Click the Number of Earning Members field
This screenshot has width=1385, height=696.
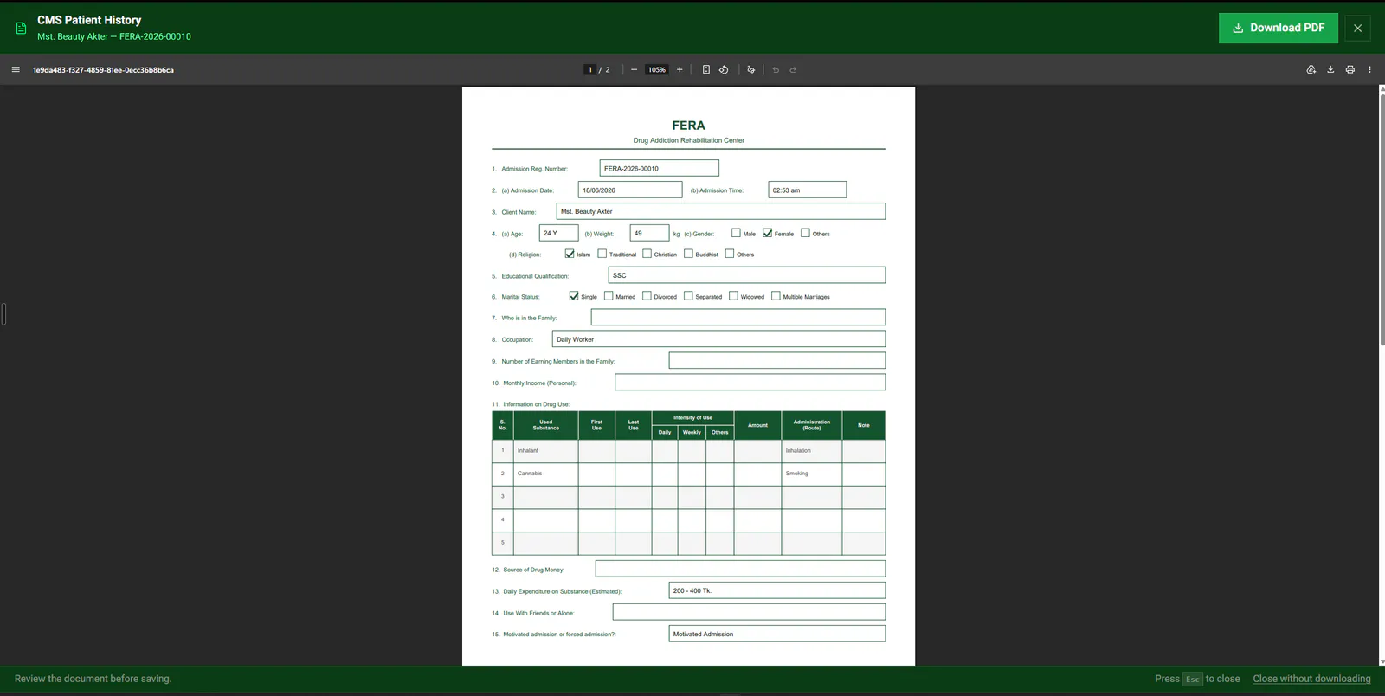tap(776, 361)
